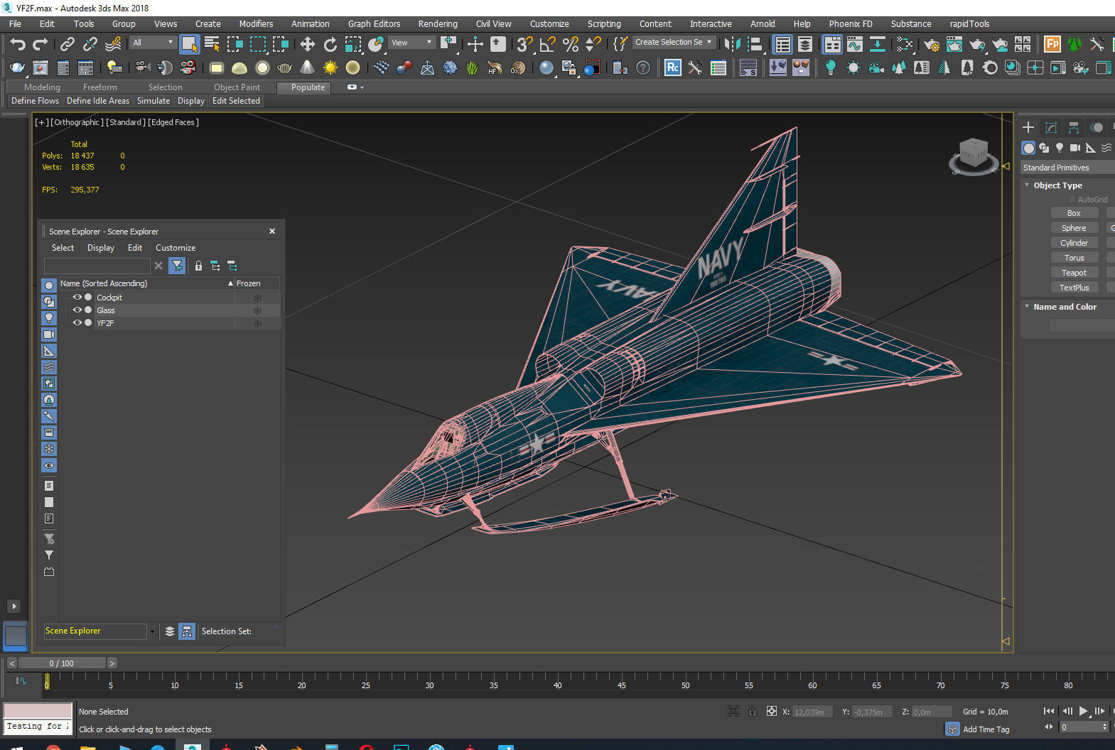Click the Simulate button
Image resolution: width=1115 pixels, height=750 pixels.
click(x=153, y=101)
